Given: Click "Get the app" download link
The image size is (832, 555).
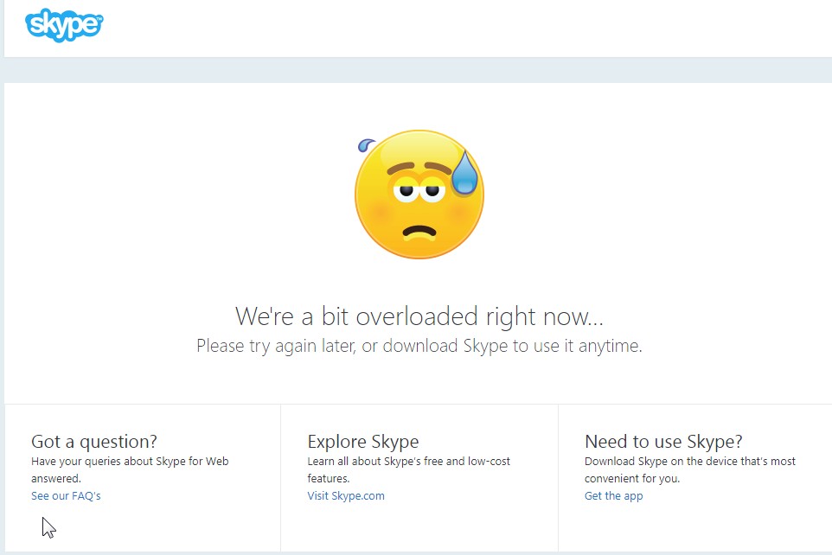Looking at the screenshot, I should (613, 495).
